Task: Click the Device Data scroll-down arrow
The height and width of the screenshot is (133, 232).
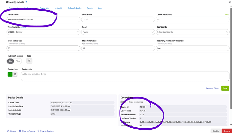Action: 231,125
